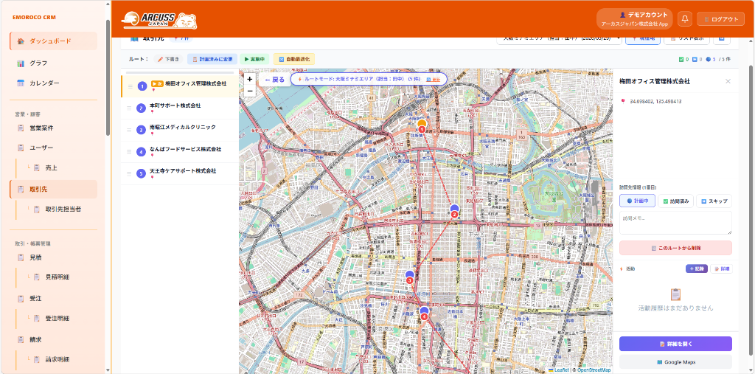This screenshot has width=755, height=374.
Task: Mark visit as 訪問済み
Action: tap(675, 201)
